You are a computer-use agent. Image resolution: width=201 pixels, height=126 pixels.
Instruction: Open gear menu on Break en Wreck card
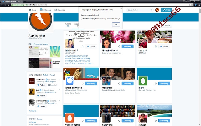[x=83, y=83]
